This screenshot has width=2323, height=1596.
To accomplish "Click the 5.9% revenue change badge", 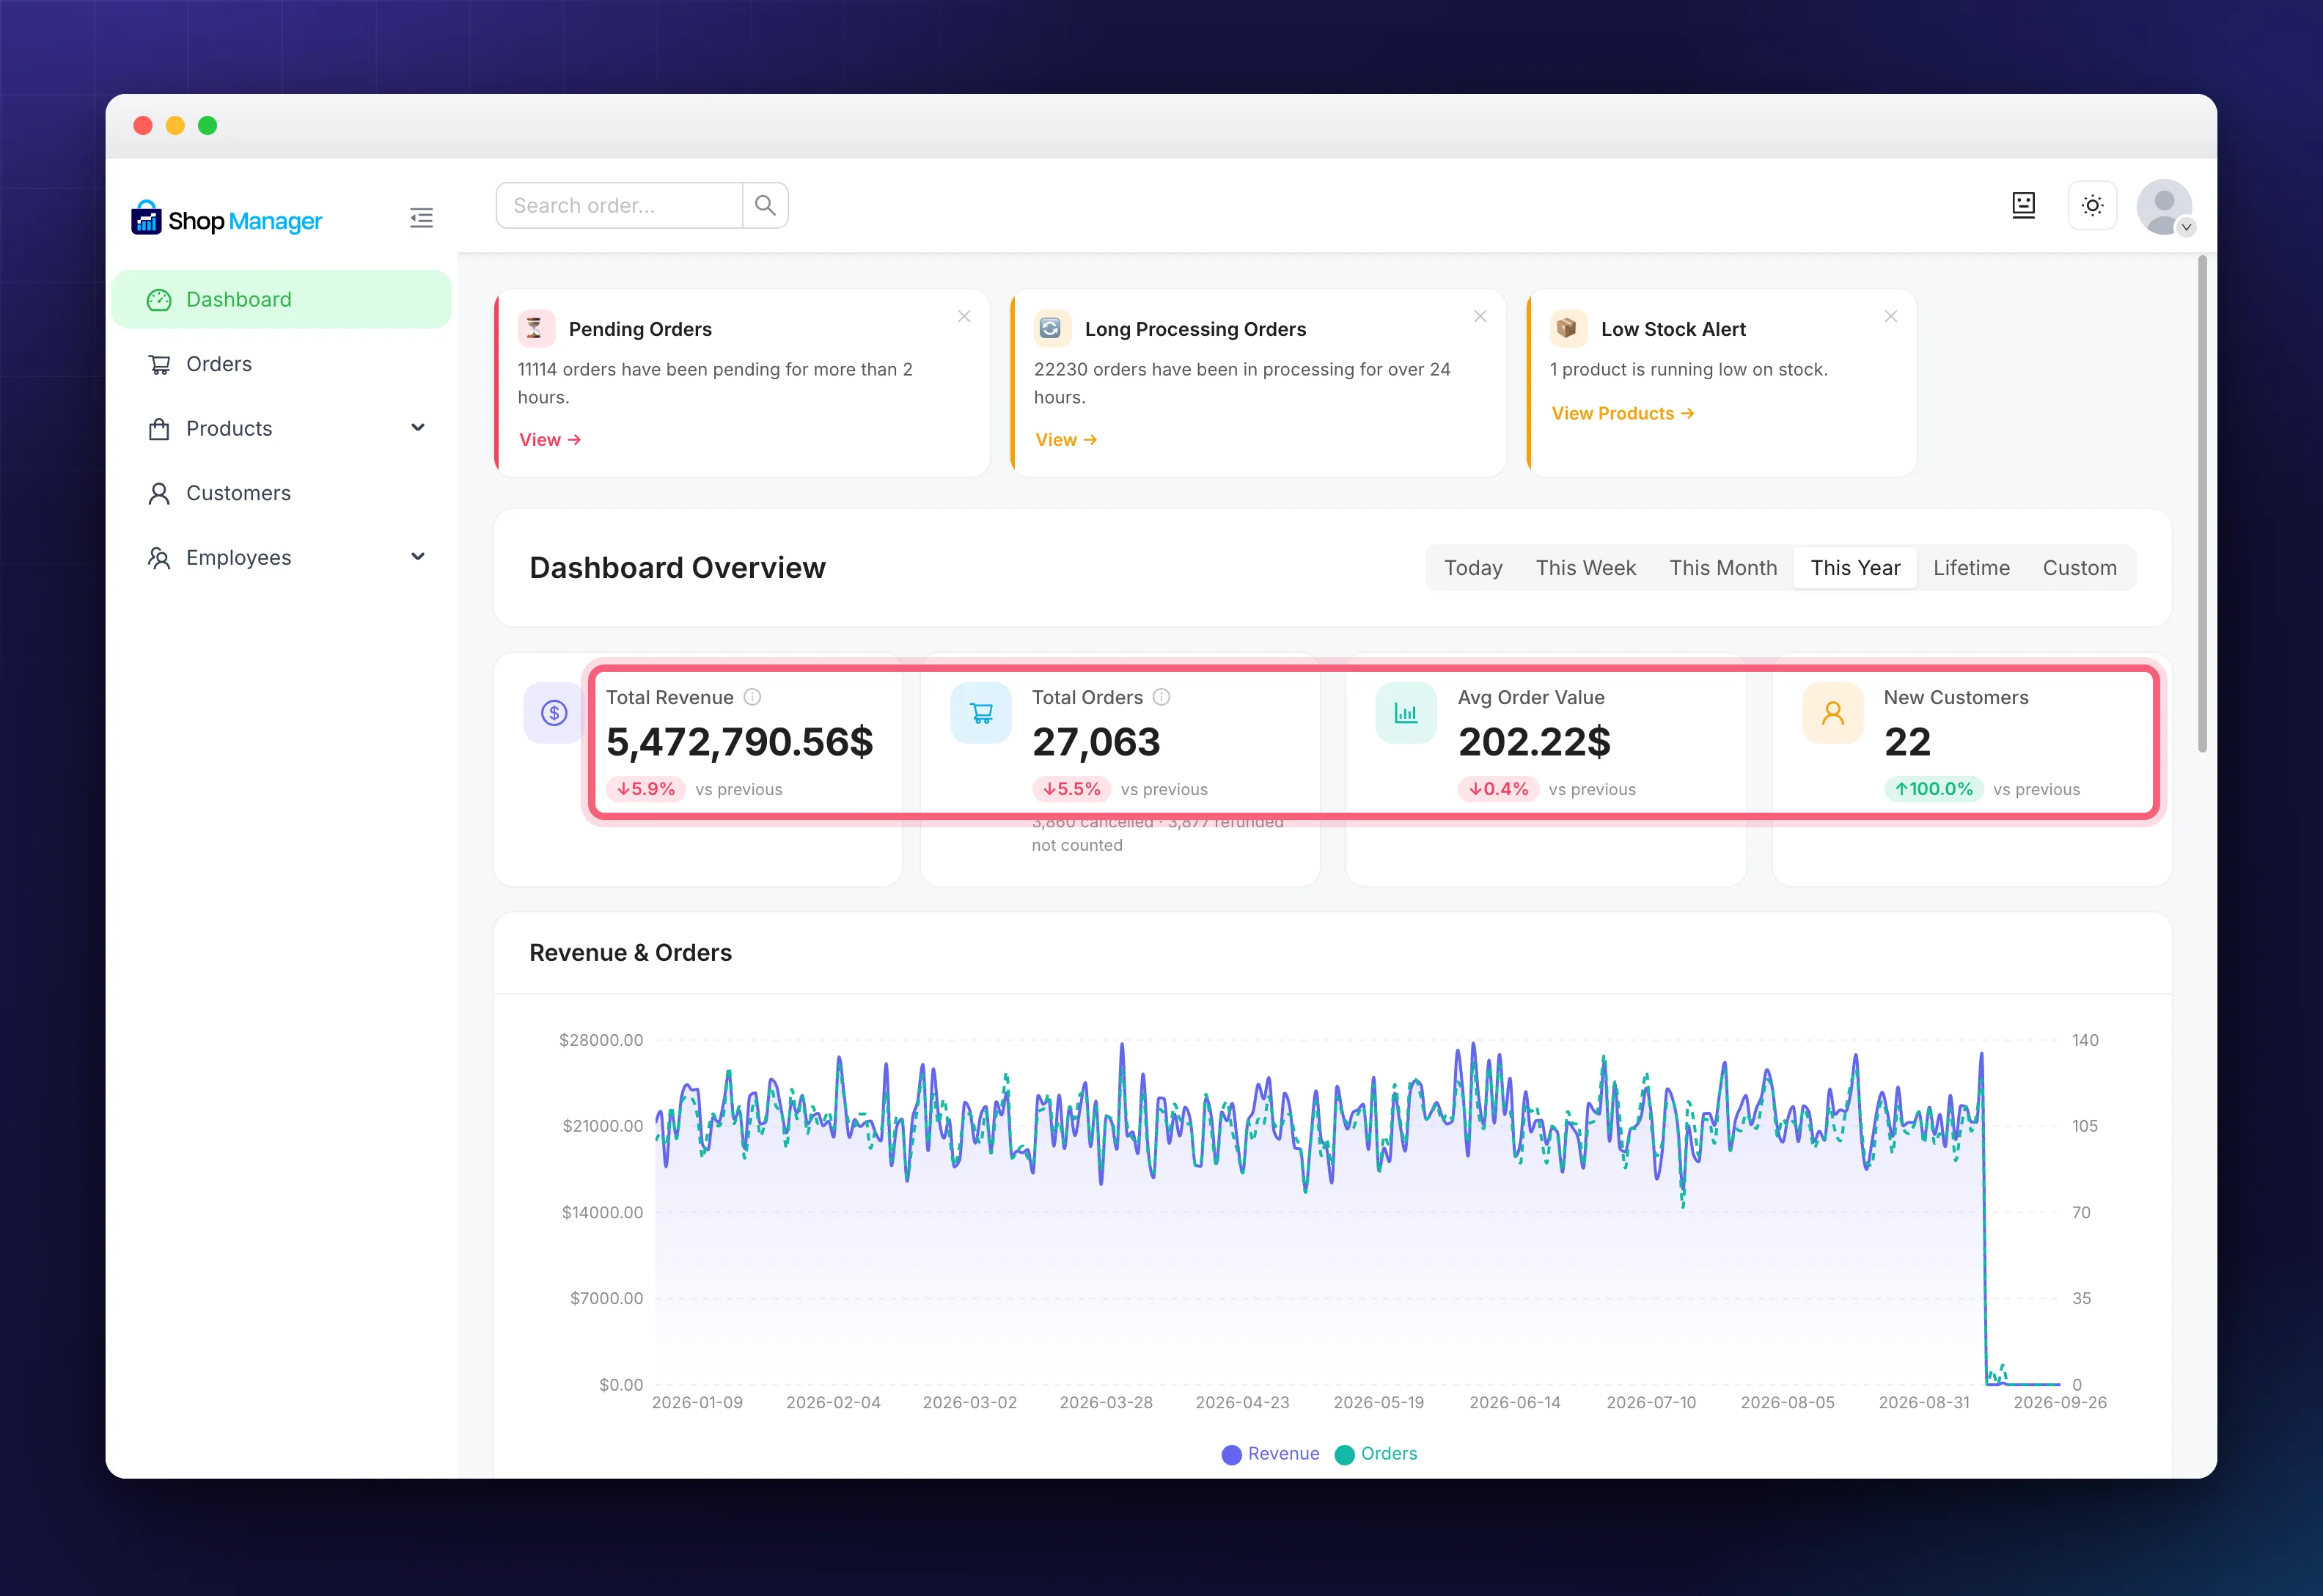I will pos(646,789).
